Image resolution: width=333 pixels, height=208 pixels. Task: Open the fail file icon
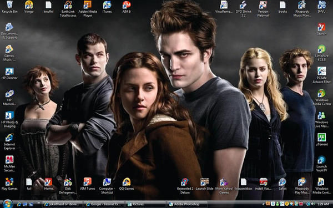pyautogui.click(x=29, y=184)
